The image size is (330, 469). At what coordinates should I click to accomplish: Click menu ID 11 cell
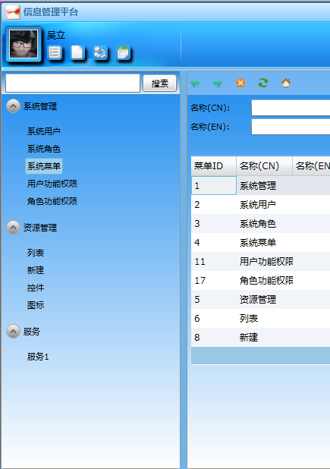click(x=214, y=261)
